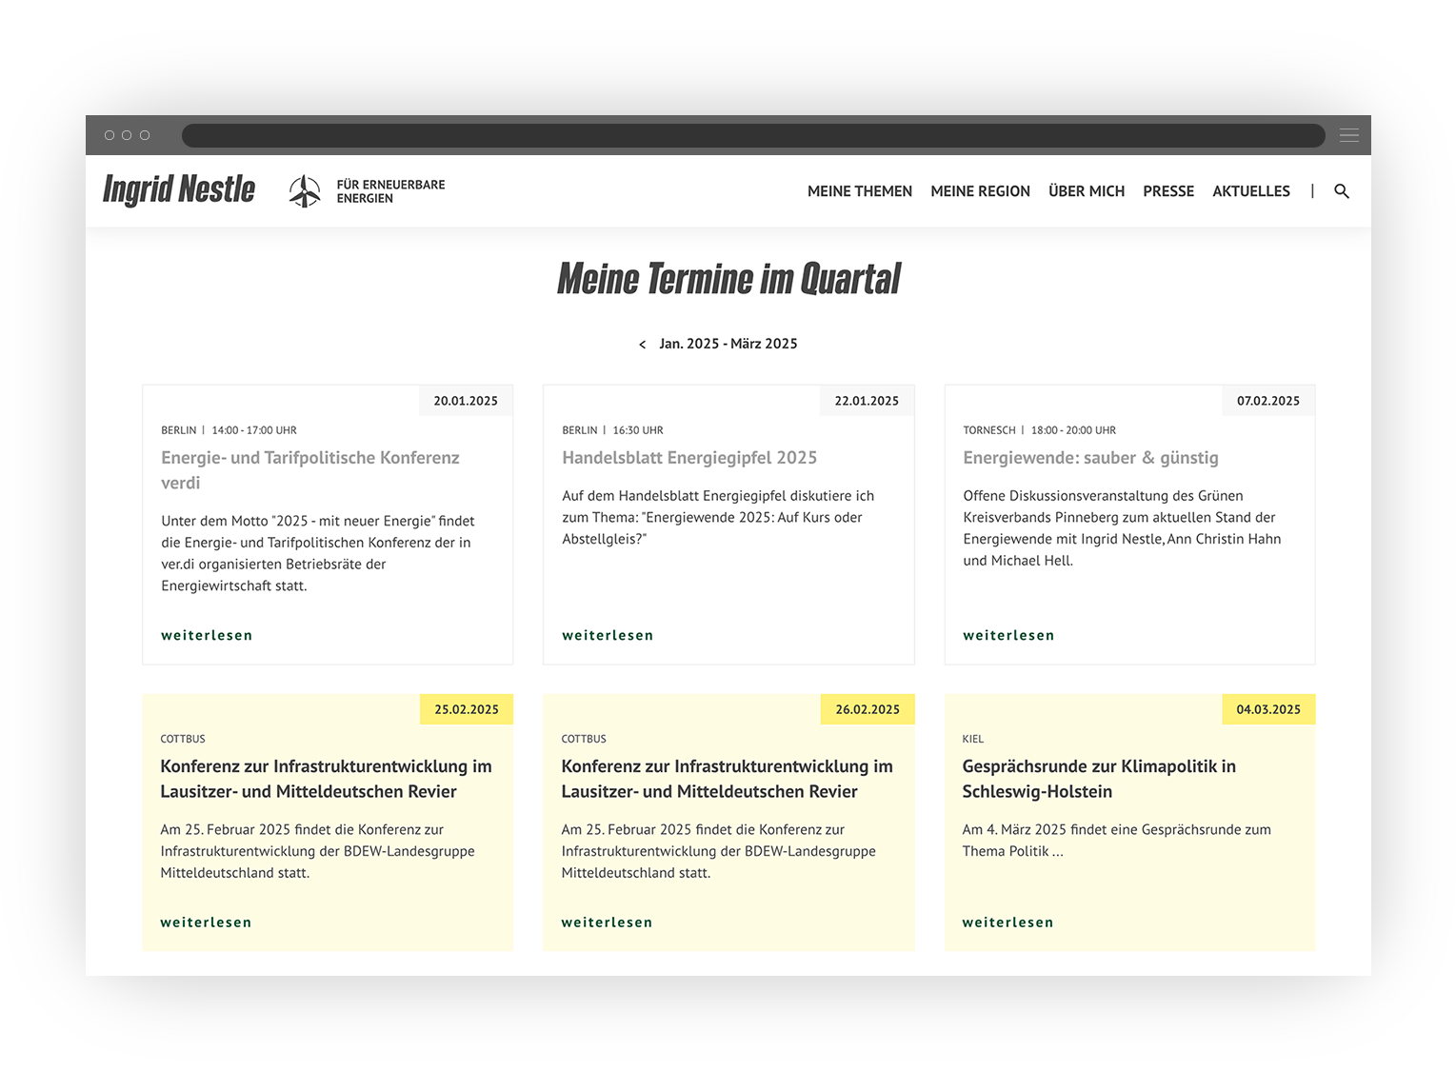
Task: Click TORNESCH 18:00 - 20:00 UHR label
Action: point(1039,430)
